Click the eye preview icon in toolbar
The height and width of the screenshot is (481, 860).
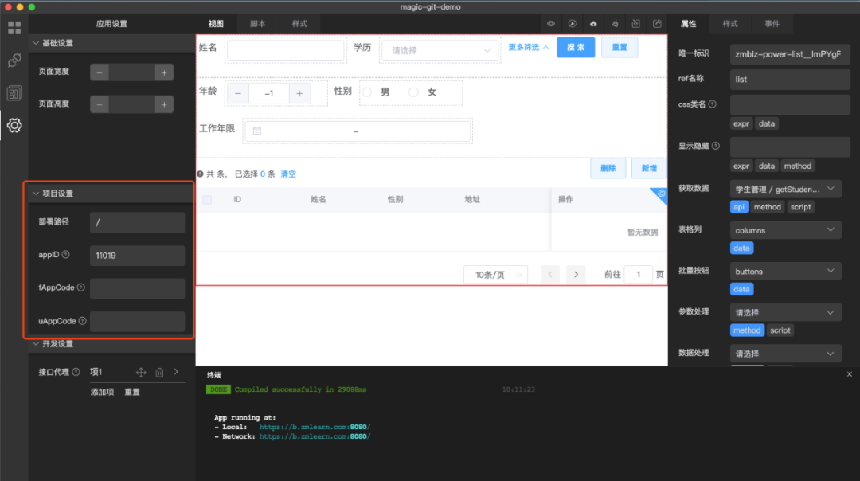(x=551, y=24)
